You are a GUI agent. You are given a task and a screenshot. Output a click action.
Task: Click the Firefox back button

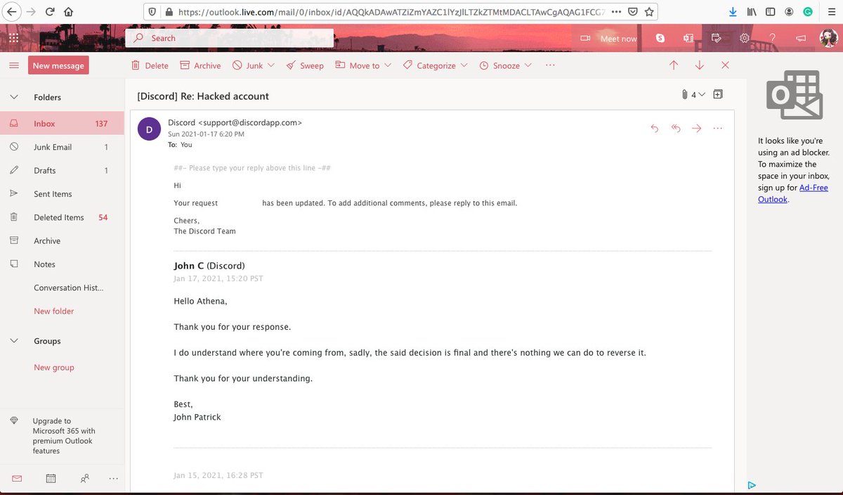pyautogui.click(x=11, y=12)
